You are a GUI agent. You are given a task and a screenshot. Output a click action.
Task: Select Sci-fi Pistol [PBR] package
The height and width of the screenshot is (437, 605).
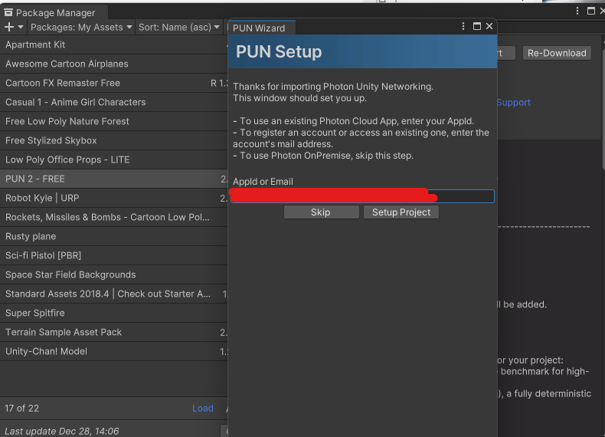point(114,255)
